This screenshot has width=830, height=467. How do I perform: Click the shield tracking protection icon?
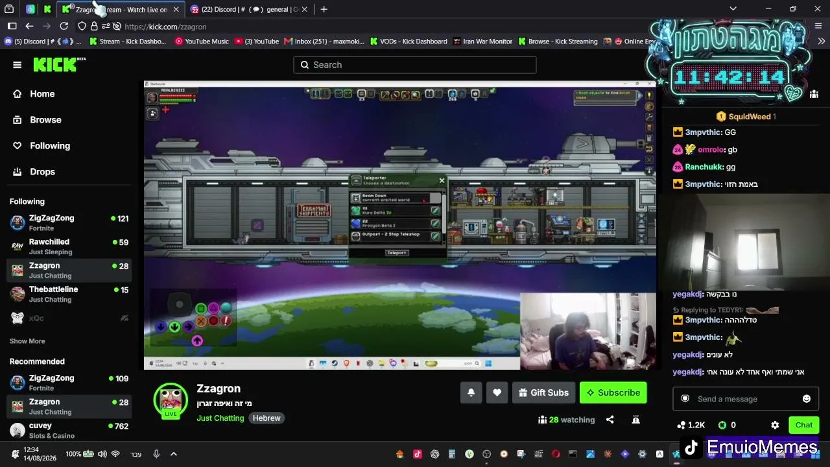[x=82, y=27]
